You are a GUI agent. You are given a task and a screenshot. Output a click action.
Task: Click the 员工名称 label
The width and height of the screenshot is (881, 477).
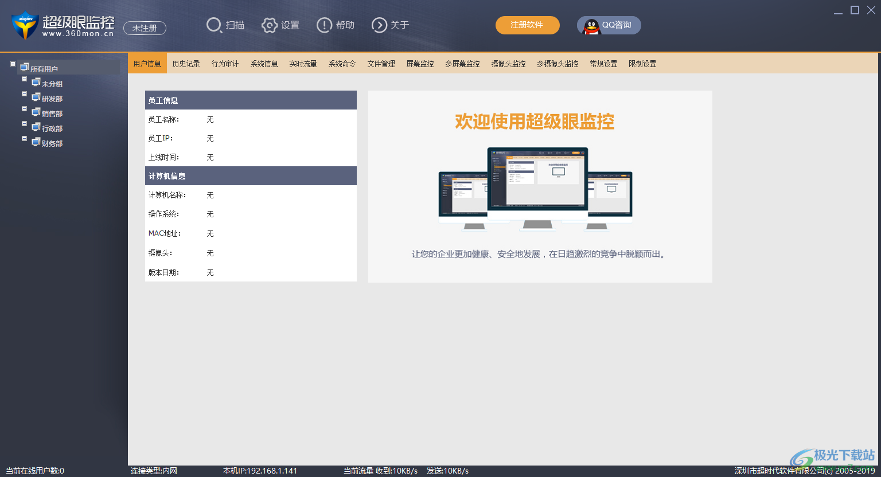pos(164,119)
